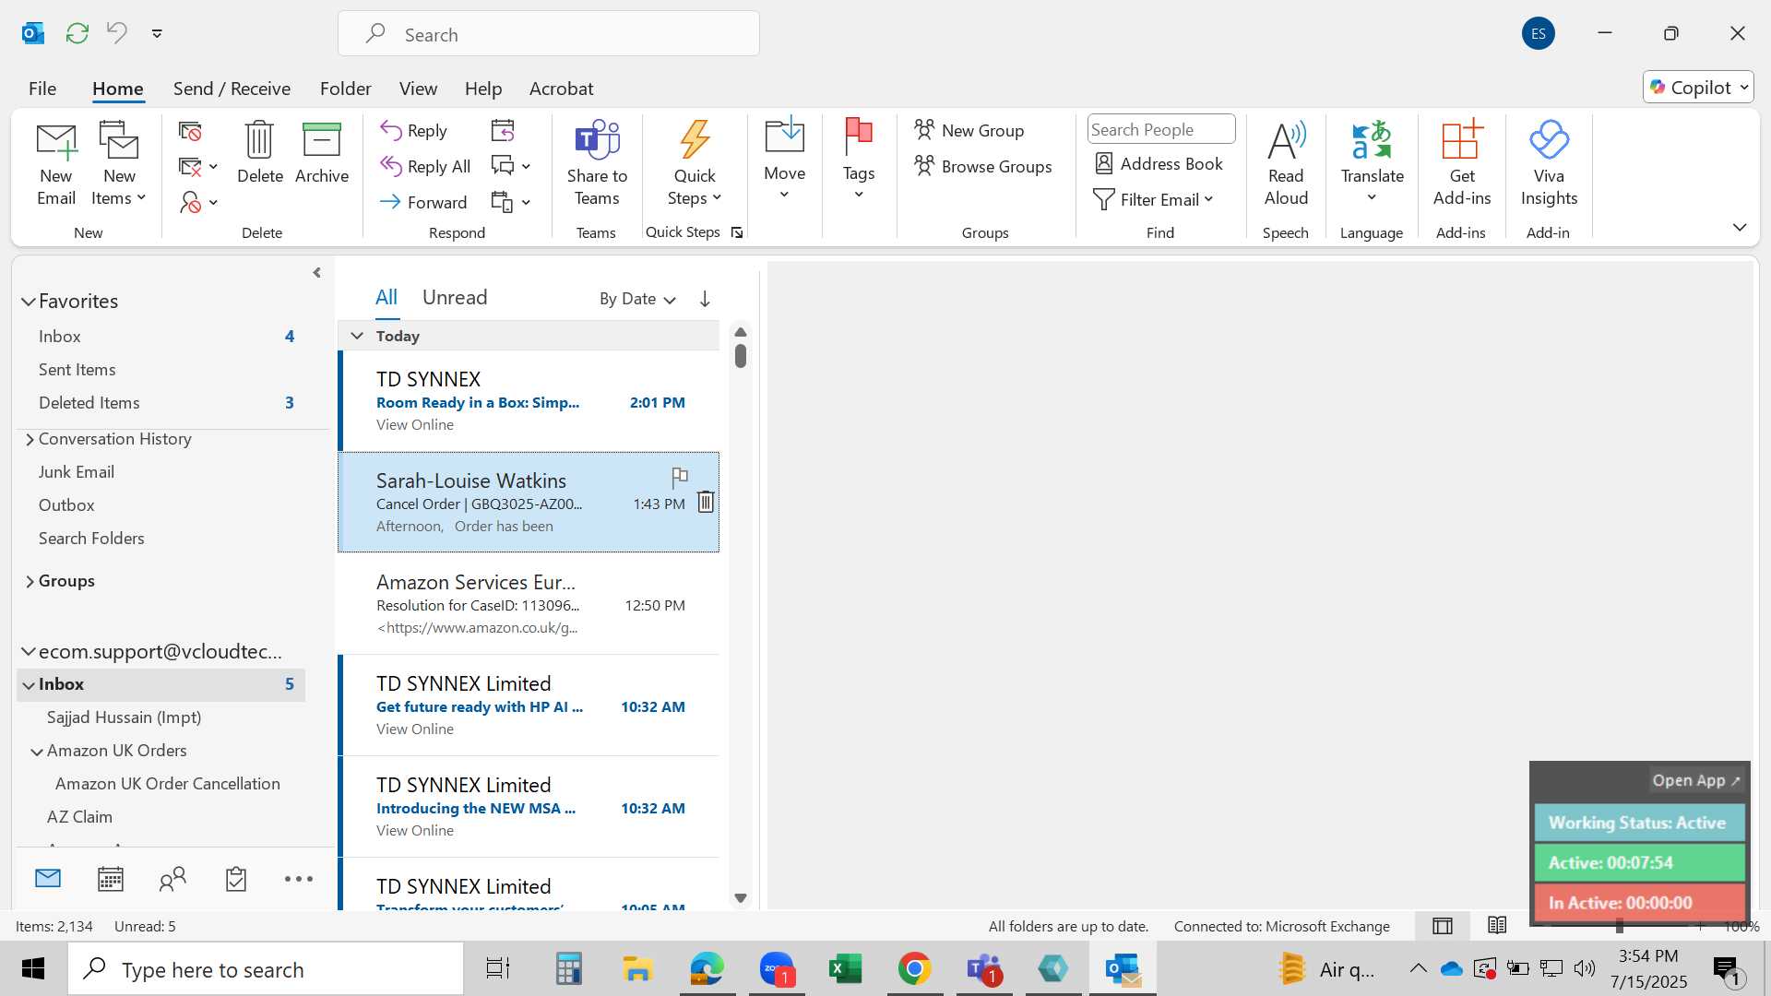Click Reply All in ribbon
Screen dimensions: 1771x996
(425, 167)
